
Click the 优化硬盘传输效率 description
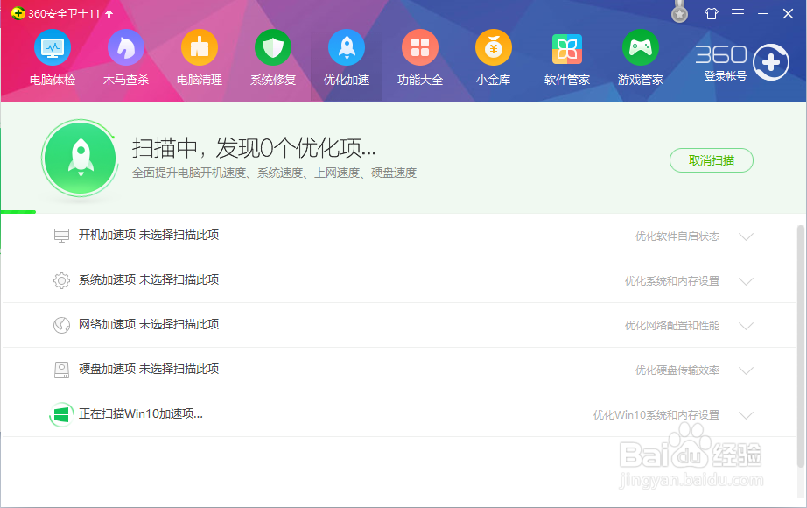pos(677,370)
